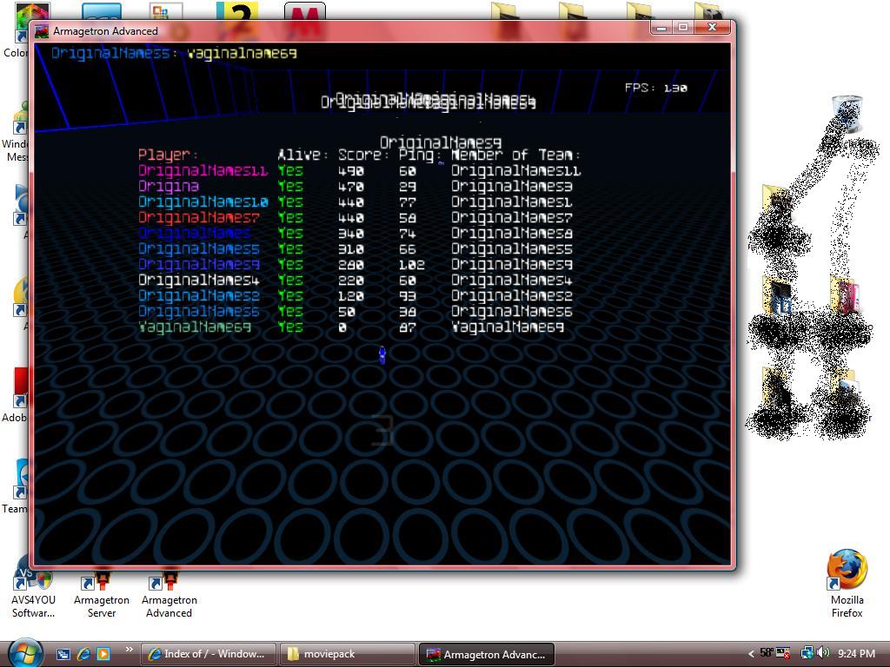Click the Windows Start orb
The height and width of the screenshot is (667, 890).
23,652
